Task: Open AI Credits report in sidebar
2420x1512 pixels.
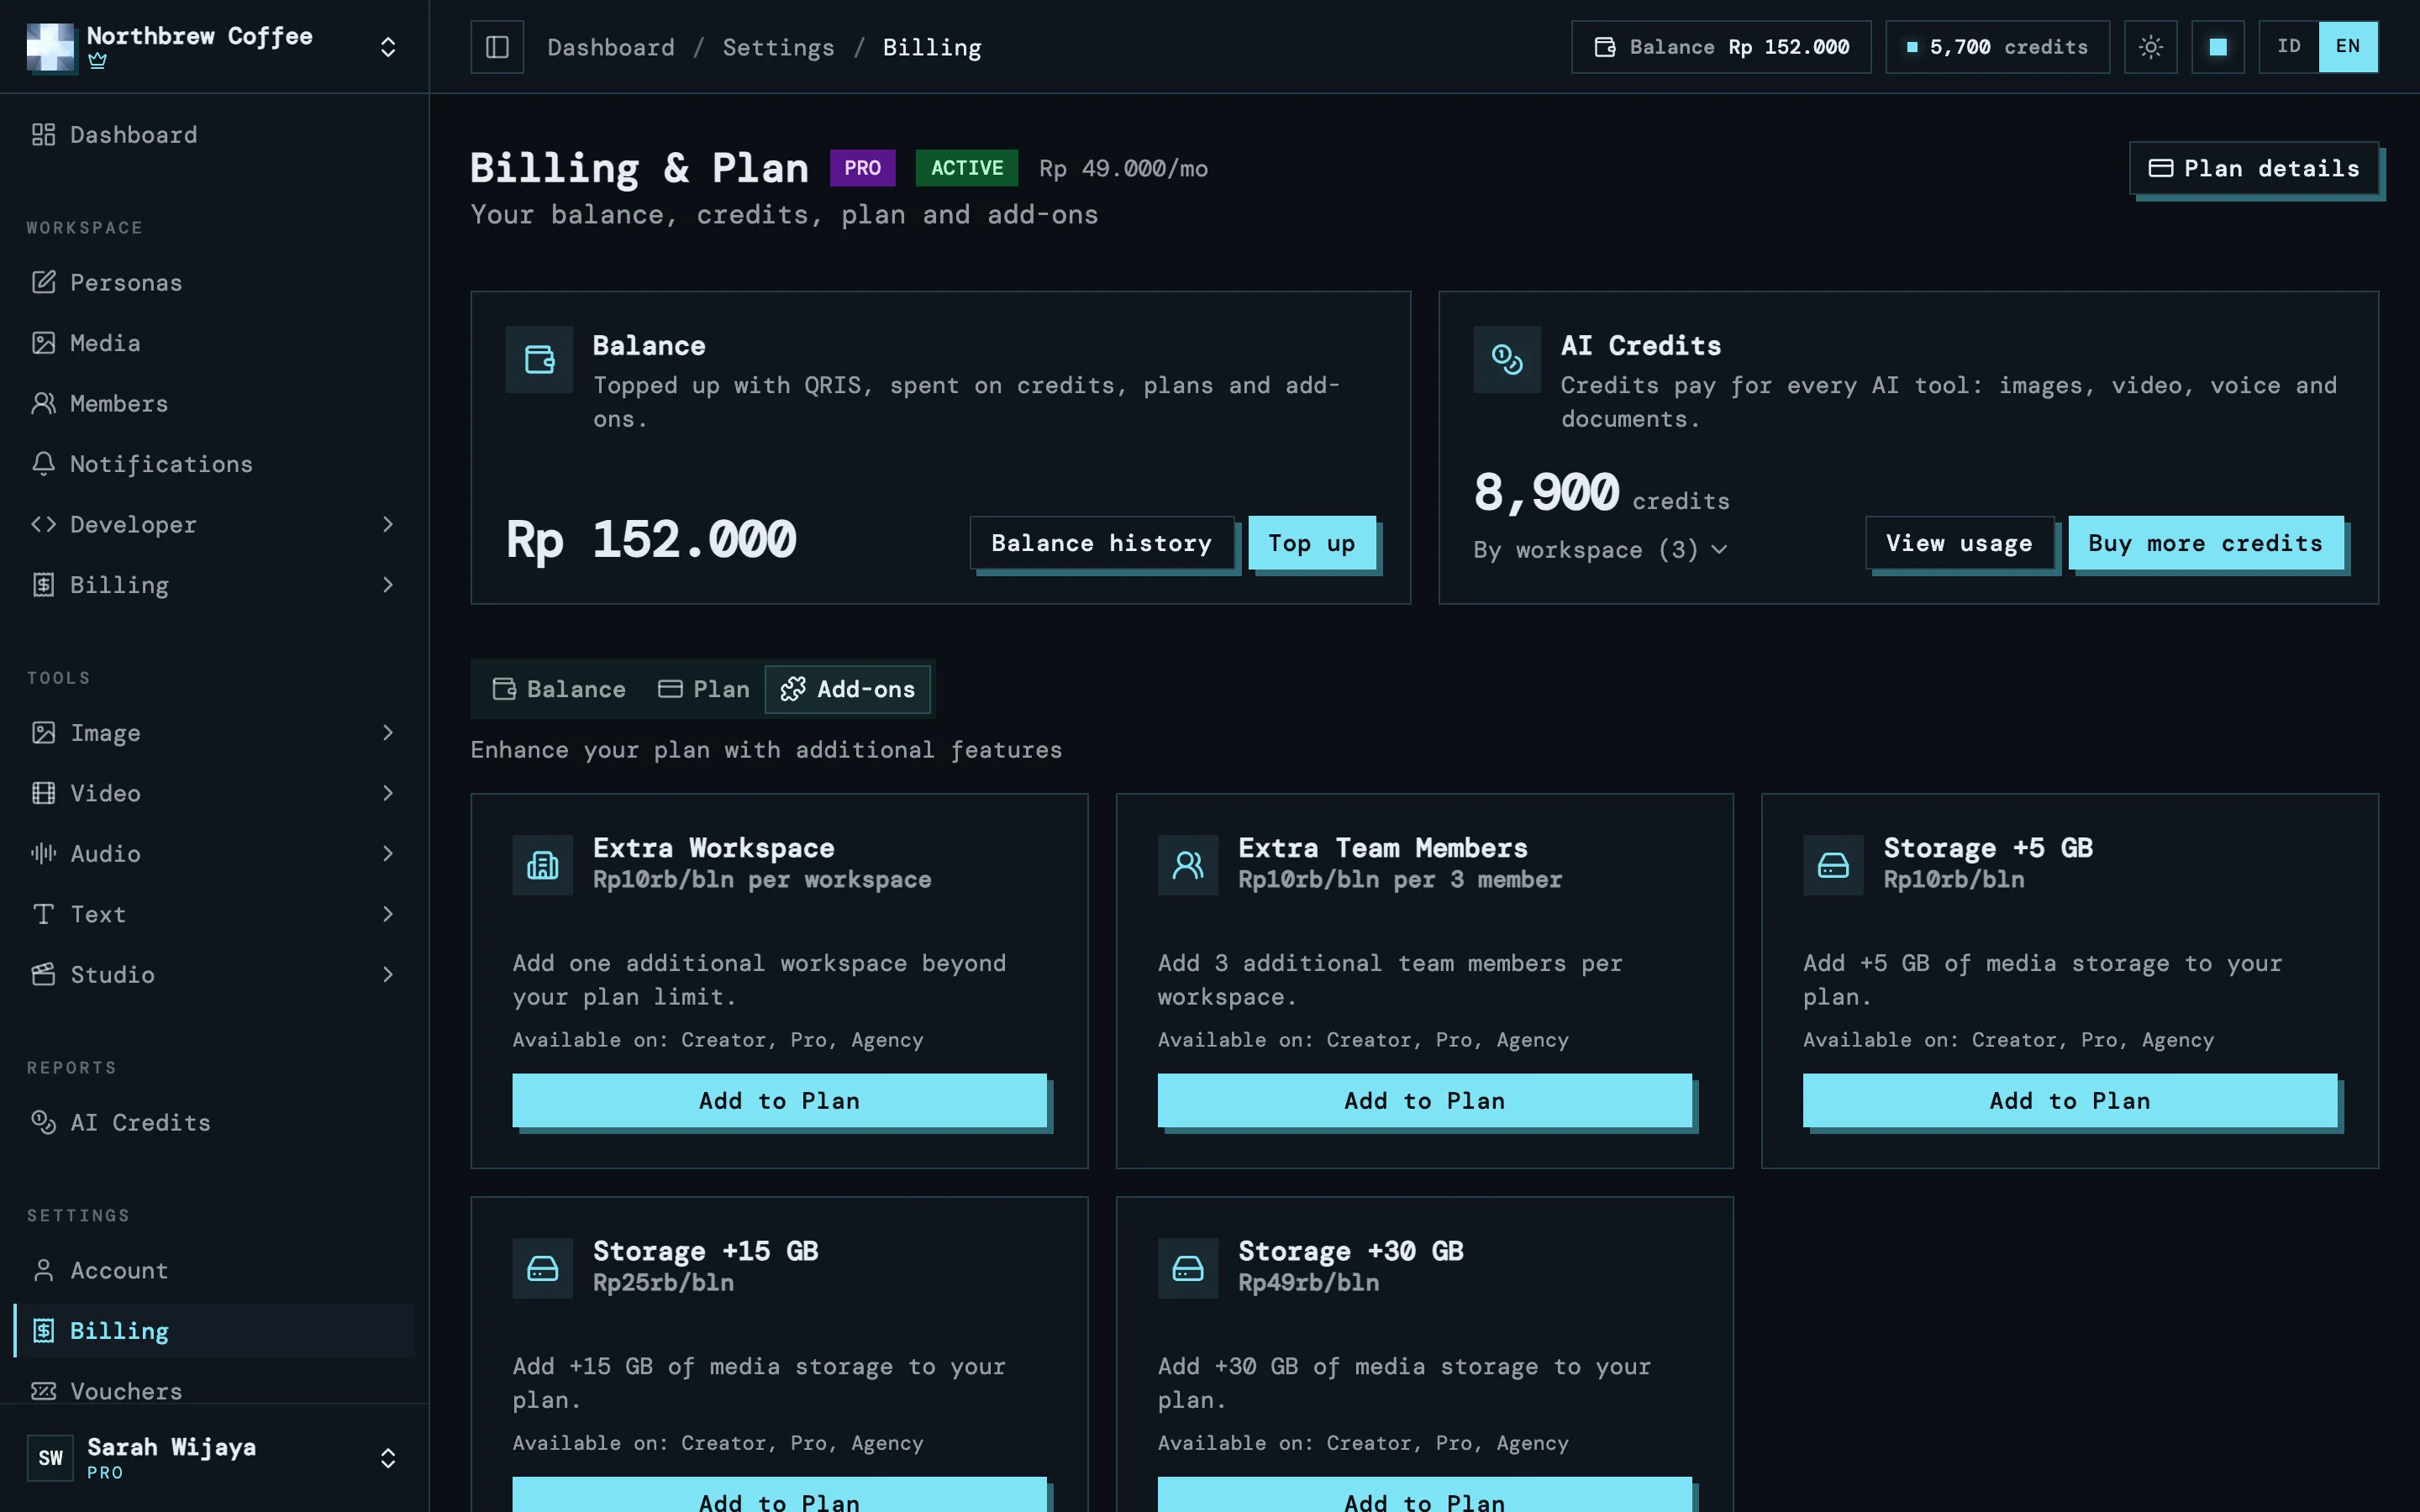Action: point(214,1123)
